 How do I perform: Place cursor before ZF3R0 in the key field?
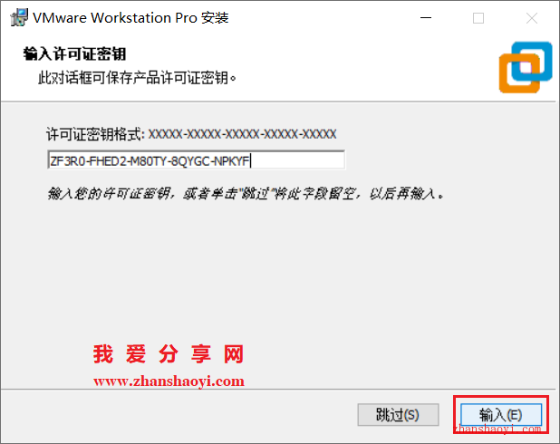tap(51, 161)
